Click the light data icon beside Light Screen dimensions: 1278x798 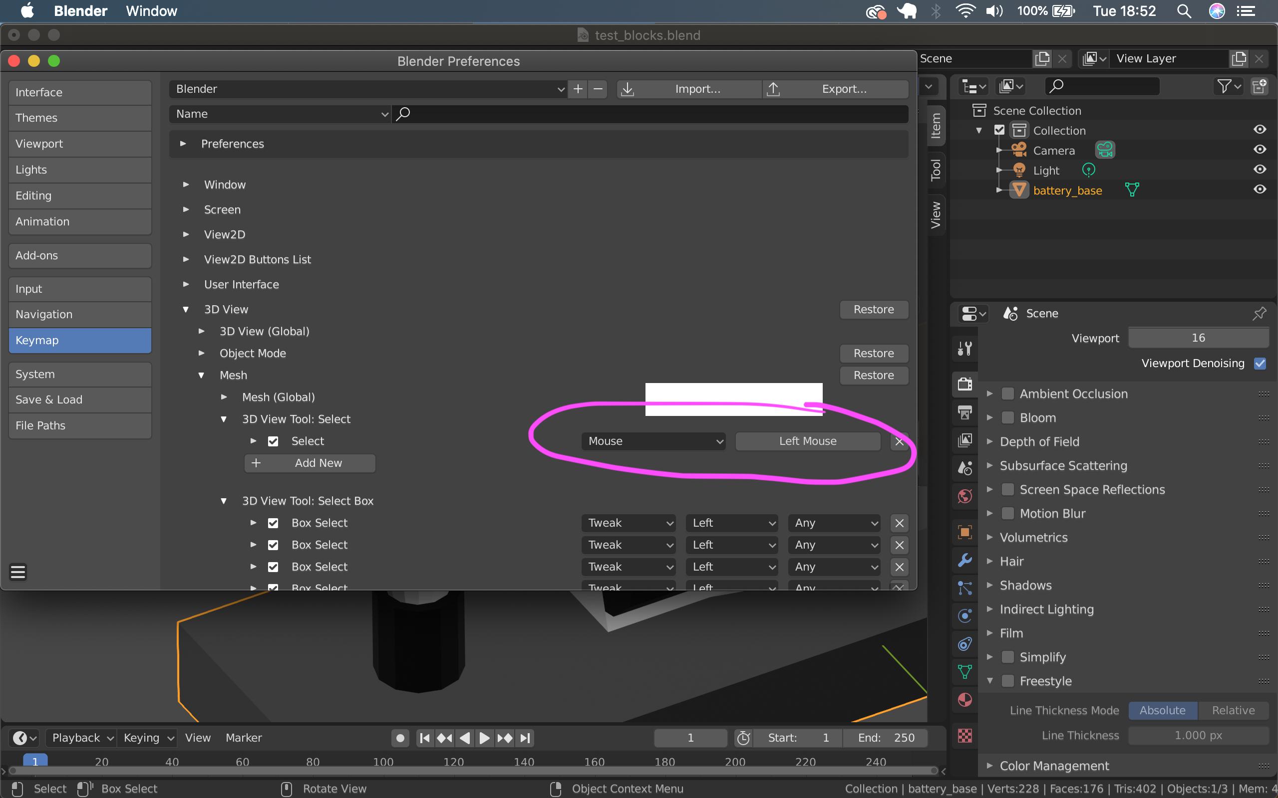[x=1088, y=170]
